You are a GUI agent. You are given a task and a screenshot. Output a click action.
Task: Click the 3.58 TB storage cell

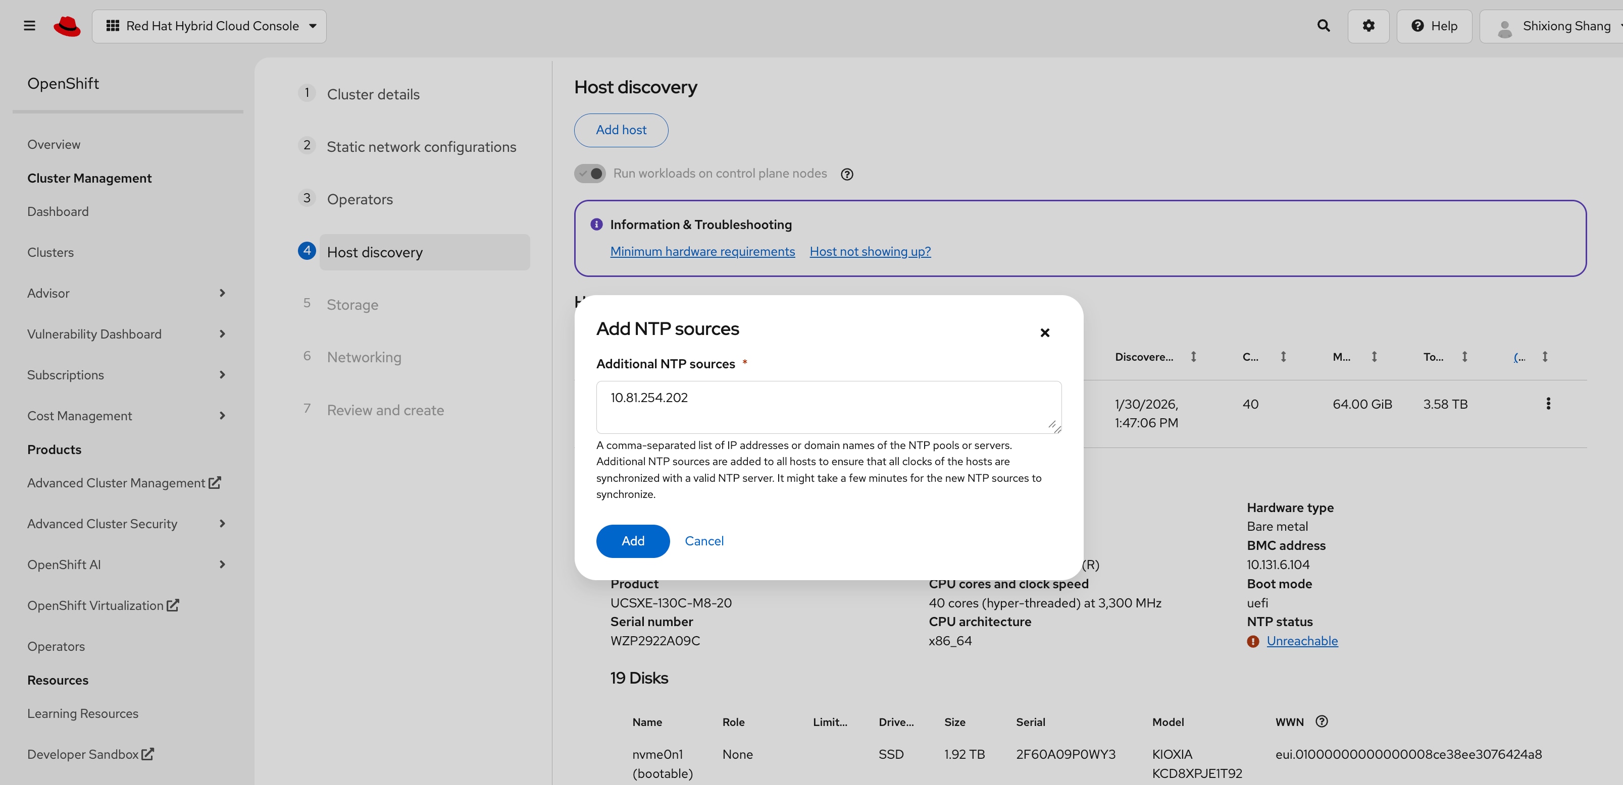coord(1445,404)
